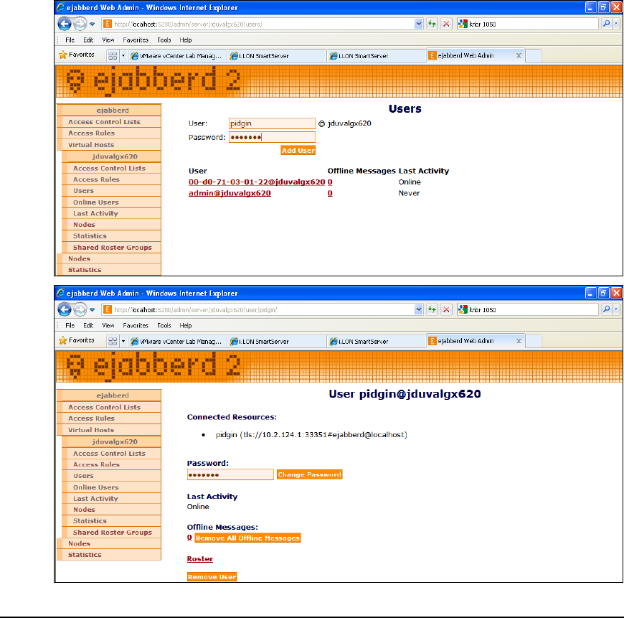Open Access Rules under jduvalgx620, top window
Viewport: 624px width, 618px height.
coord(111,179)
